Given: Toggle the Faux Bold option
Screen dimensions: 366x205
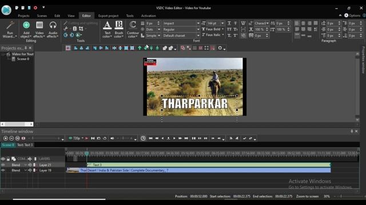Looking at the screenshot, I should point(213,29).
